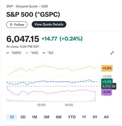
Task: Select the 5Y range
Action: click(95, 117)
